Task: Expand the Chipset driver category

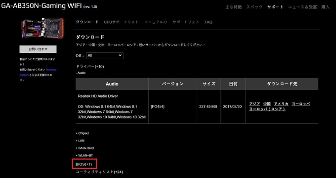Action: coord(83,133)
